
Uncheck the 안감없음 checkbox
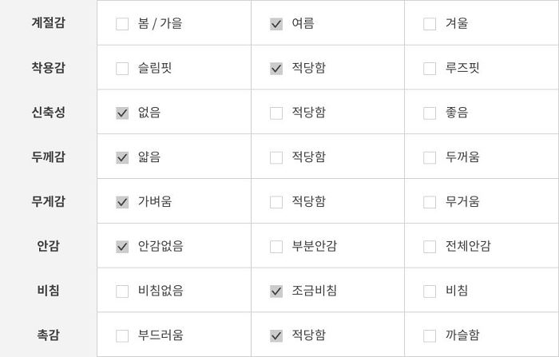click(122, 247)
